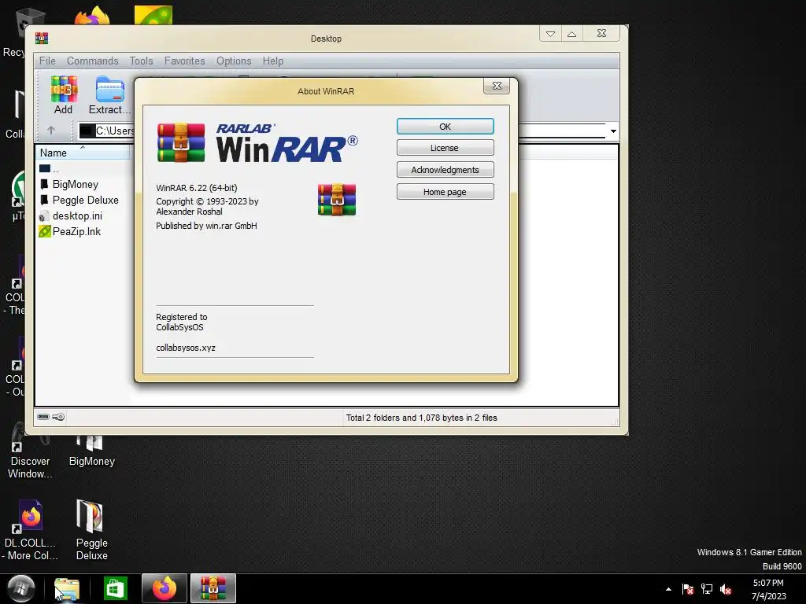Click the drive and key icon in the status bar
Viewport: 806px width, 604px height.
click(x=51, y=417)
